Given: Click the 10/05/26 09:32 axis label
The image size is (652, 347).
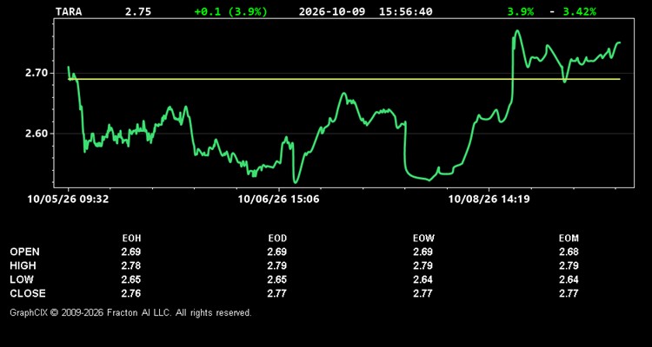Looking at the screenshot, I should pos(68,200).
